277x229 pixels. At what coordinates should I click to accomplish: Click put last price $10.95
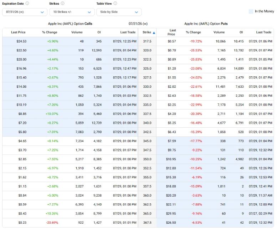(171, 159)
